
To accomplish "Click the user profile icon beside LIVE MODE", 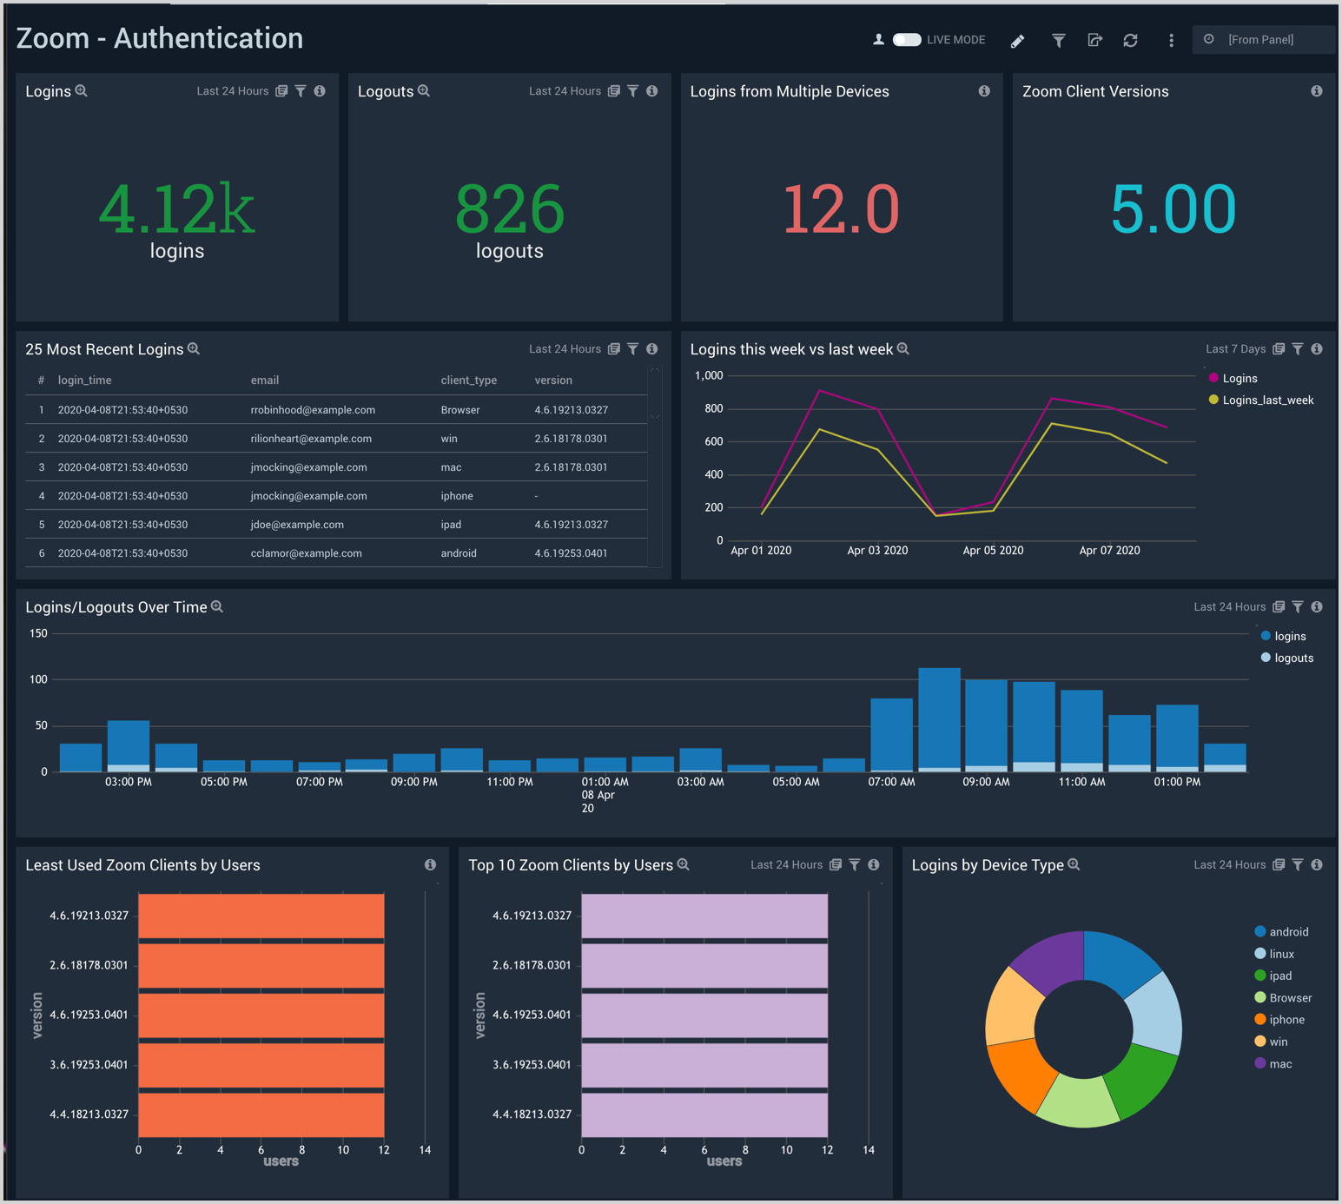I will pos(878,39).
